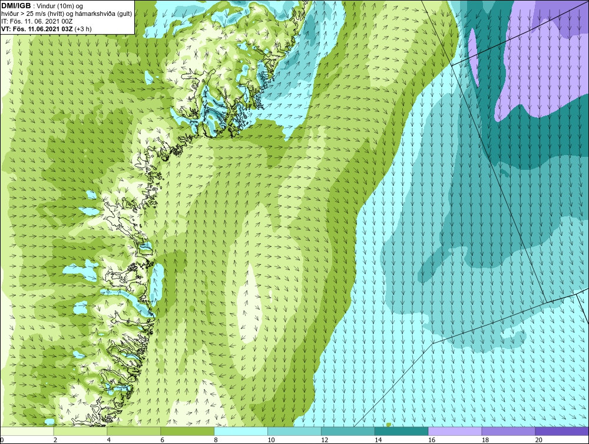Click the legend value label 12
This screenshot has height=444, width=589.
[x=325, y=440]
